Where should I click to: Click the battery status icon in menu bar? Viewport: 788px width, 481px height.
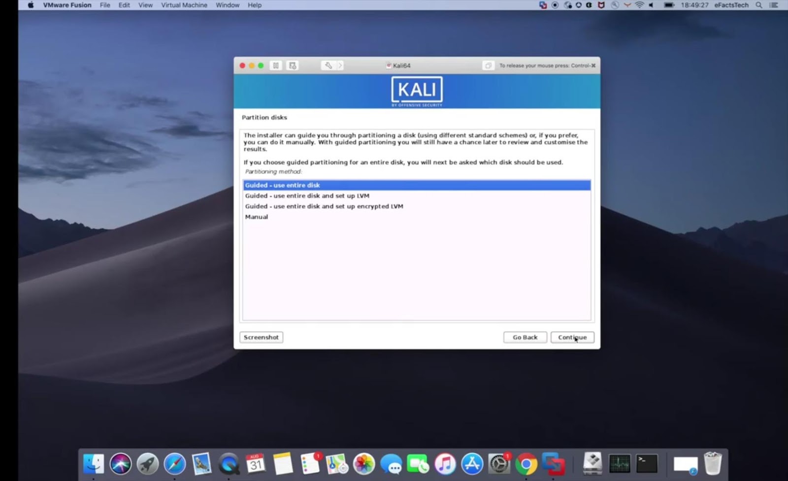click(x=669, y=5)
